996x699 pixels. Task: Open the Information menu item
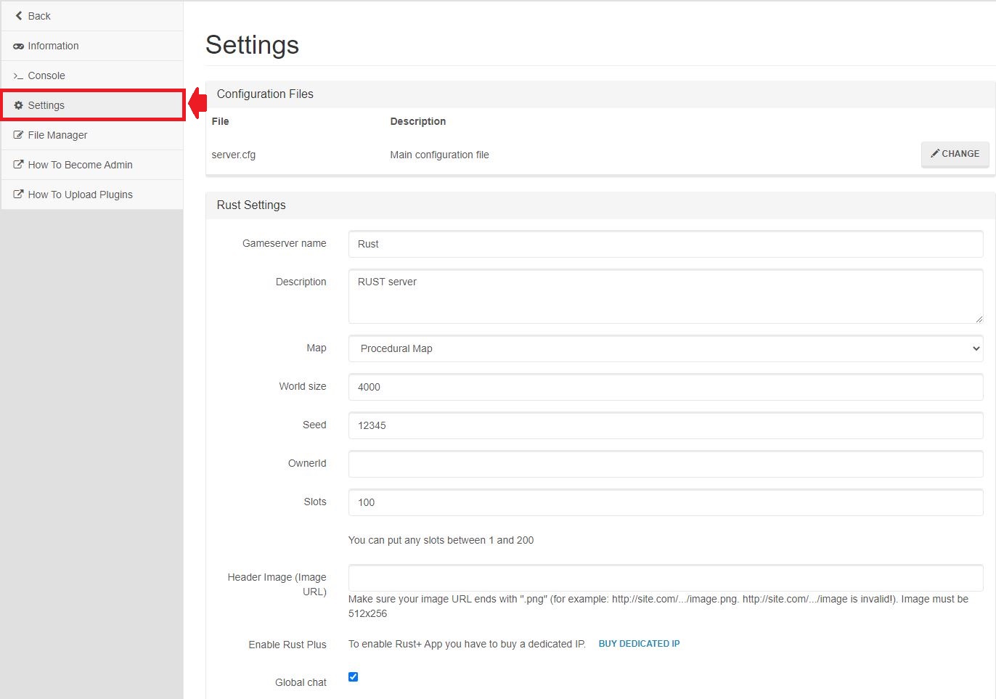click(x=92, y=46)
